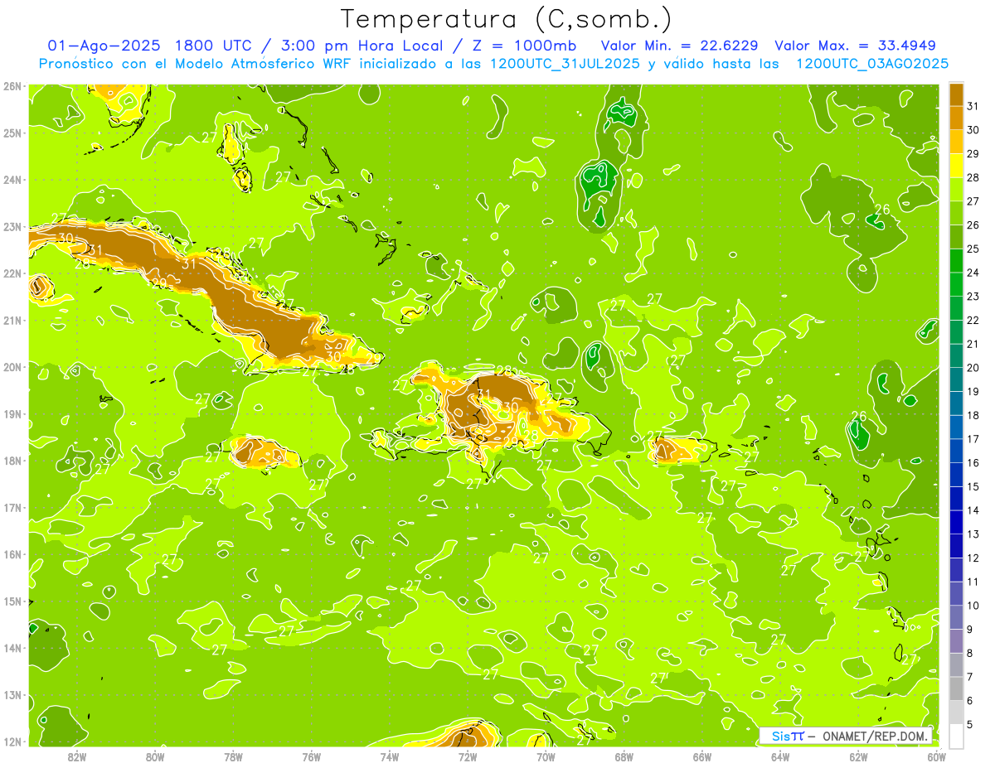The height and width of the screenshot is (768, 995).
Task: Click the "22N" latitude axis label
Action: click(x=12, y=273)
